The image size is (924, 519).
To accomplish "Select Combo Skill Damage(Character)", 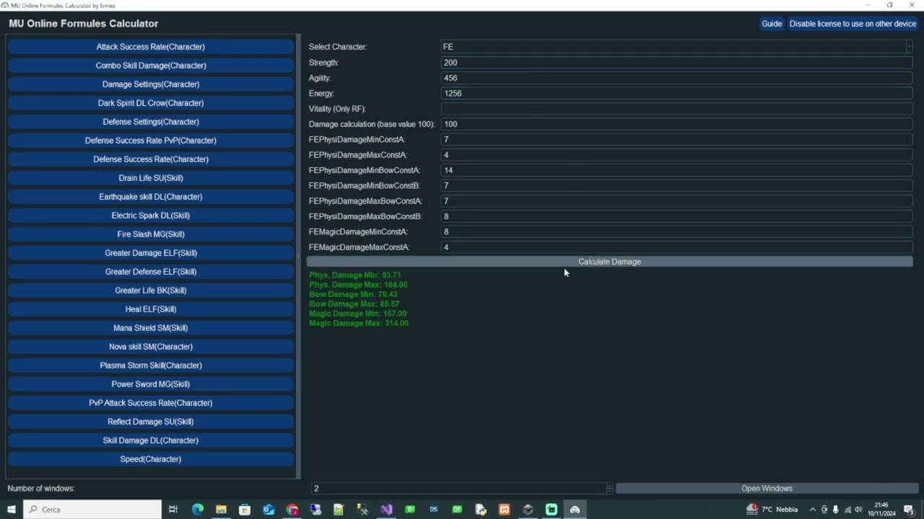I will point(151,66).
